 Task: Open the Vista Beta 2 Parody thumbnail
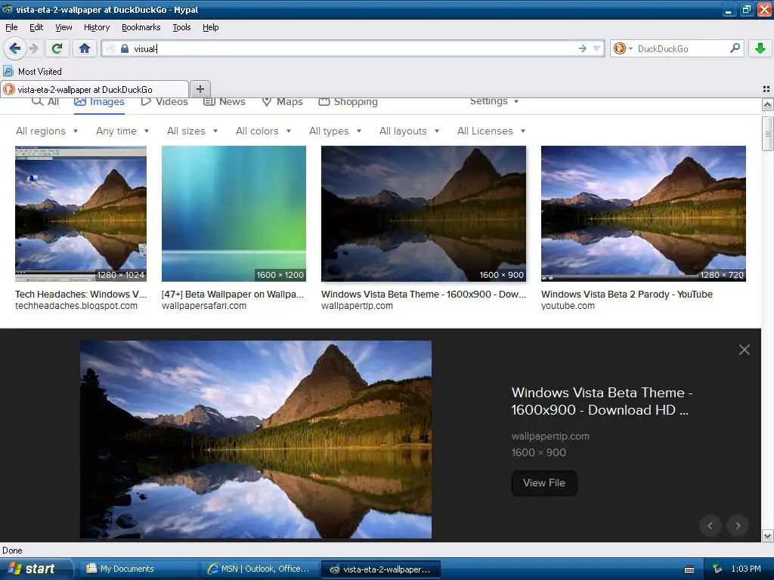click(x=643, y=214)
